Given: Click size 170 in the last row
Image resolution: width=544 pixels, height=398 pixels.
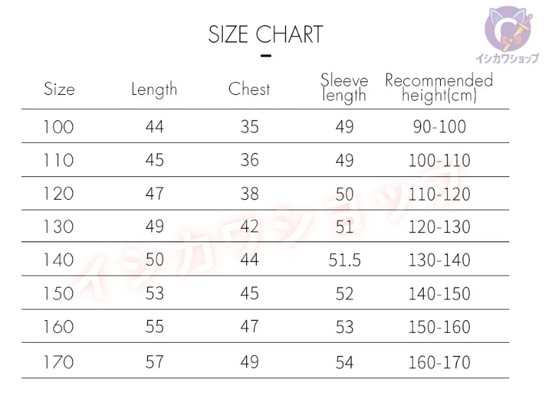Looking at the screenshot, I should [58, 362].
